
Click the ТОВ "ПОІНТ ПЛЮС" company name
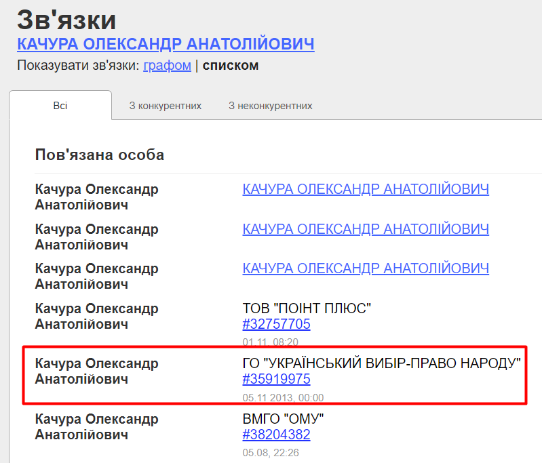[x=307, y=308]
